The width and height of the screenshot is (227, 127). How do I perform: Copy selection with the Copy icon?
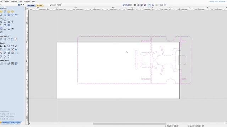click(x=5, y=15)
